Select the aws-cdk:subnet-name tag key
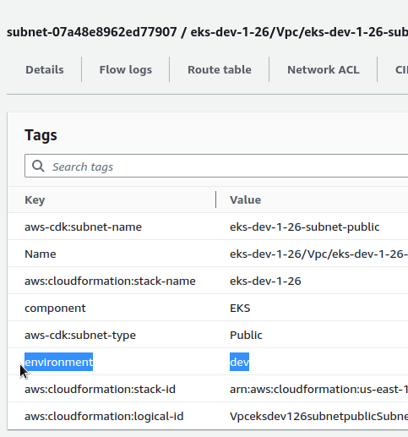The height and width of the screenshot is (437, 408). click(83, 227)
